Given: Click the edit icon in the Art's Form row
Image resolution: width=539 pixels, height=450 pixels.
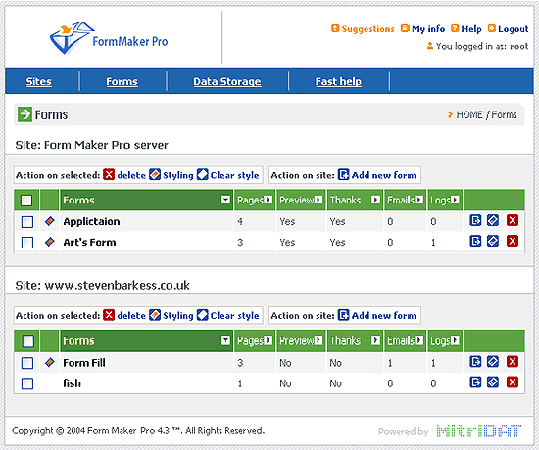Looking at the screenshot, I should (475, 241).
